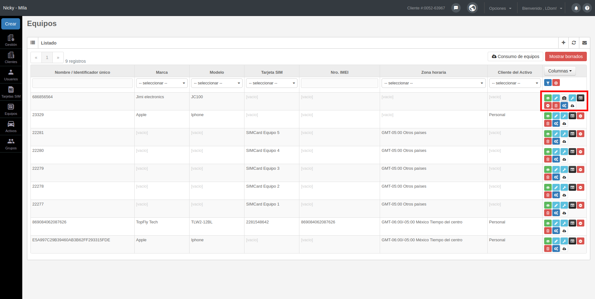Click the list icon beside Listado
This screenshot has width=595, height=299.
(33, 43)
